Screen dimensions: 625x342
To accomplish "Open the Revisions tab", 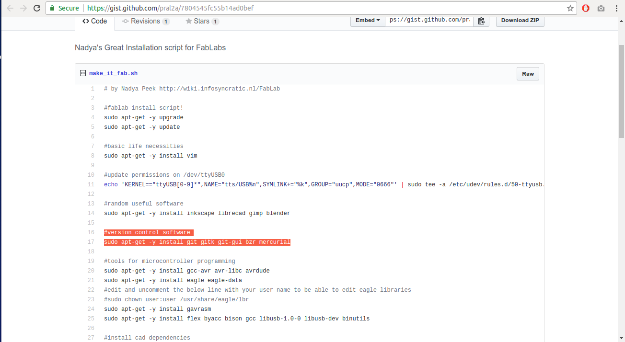I will 146,21.
